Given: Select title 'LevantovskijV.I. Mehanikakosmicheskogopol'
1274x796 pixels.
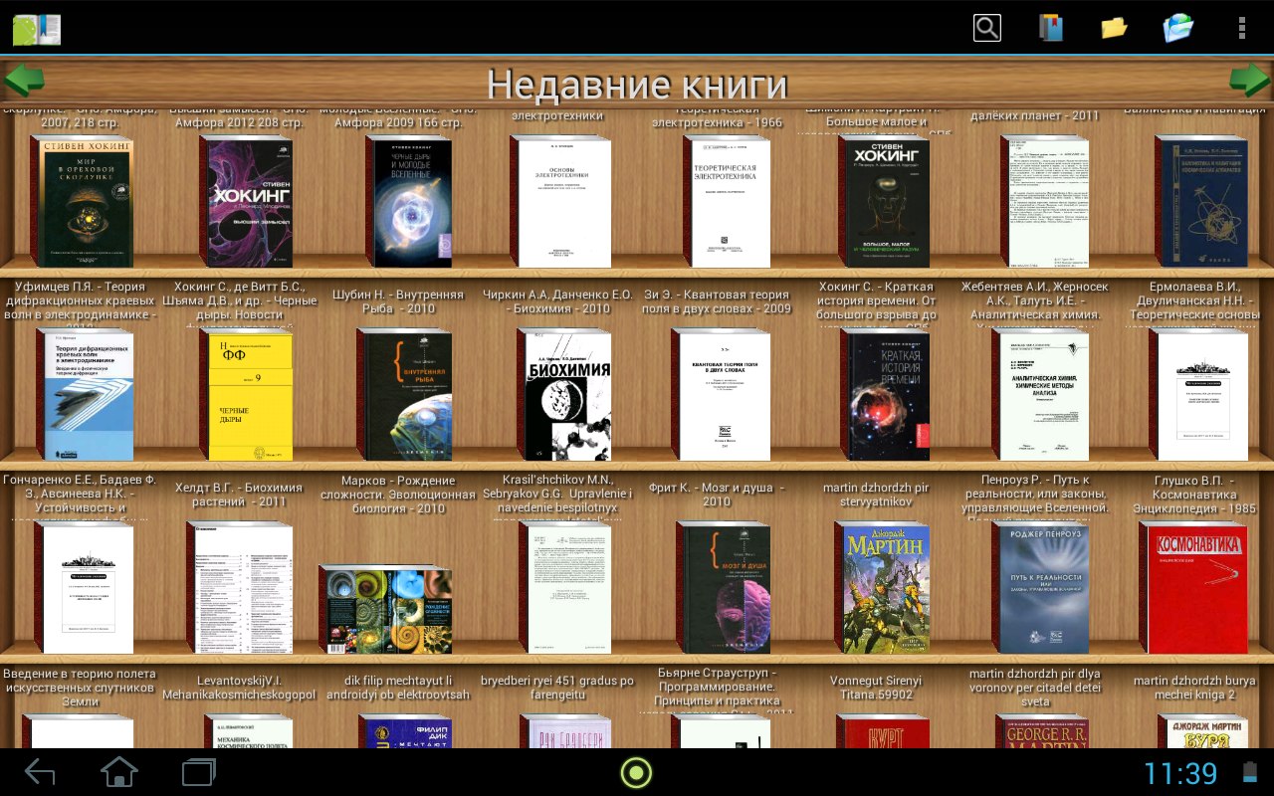Looking at the screenshot, I should click(x=239, y=688).
